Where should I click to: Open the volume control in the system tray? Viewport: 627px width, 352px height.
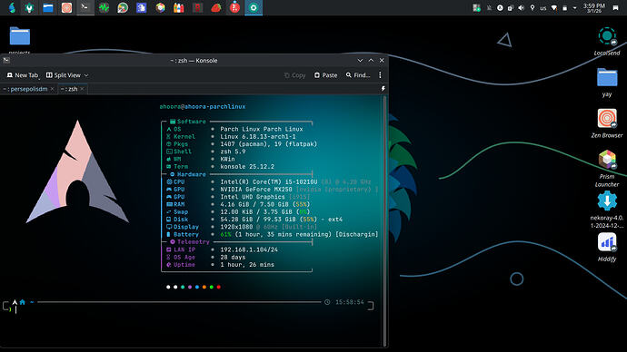tap(521, 7)
